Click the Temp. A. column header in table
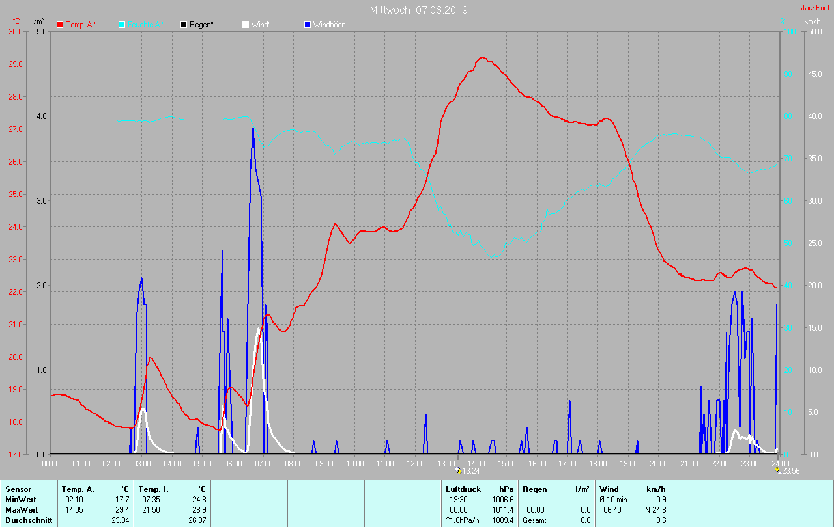This screenshot has height=527, width=834. pos(78,489)
